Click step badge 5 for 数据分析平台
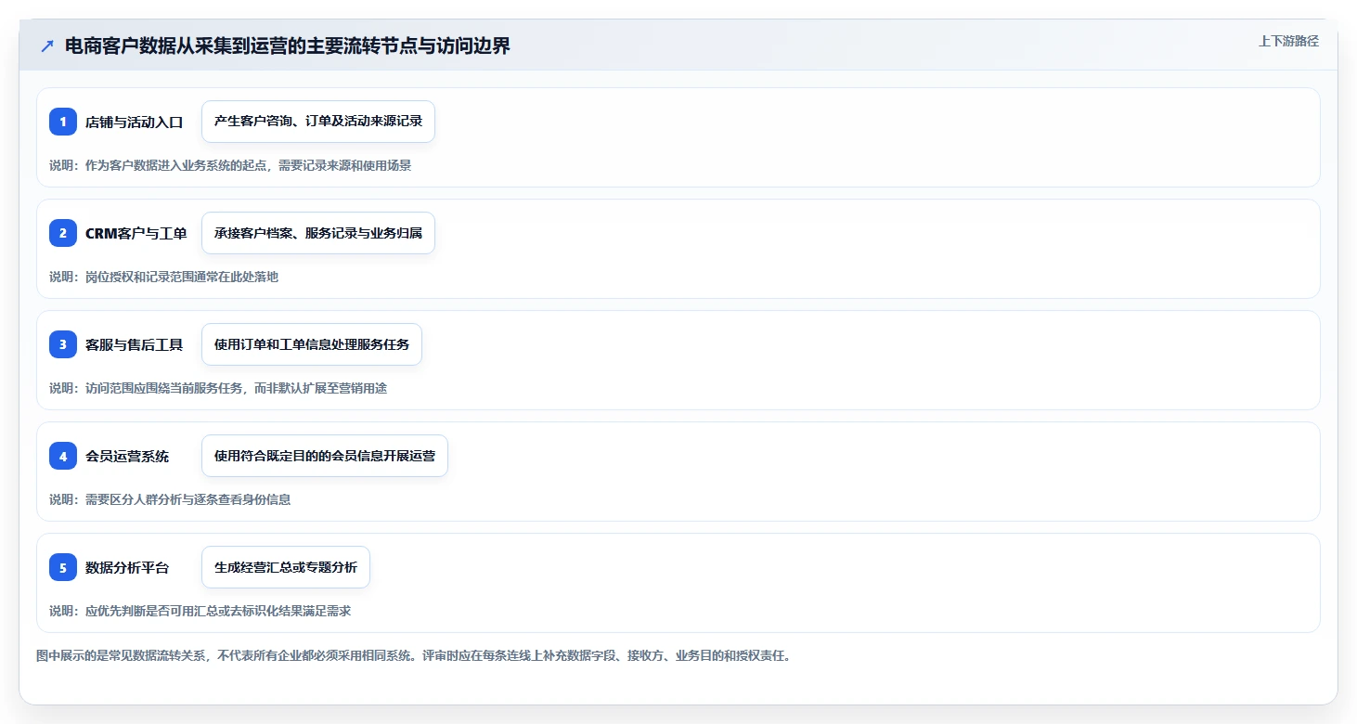This screenshot has height=724, width=1357. pos(63,567)
